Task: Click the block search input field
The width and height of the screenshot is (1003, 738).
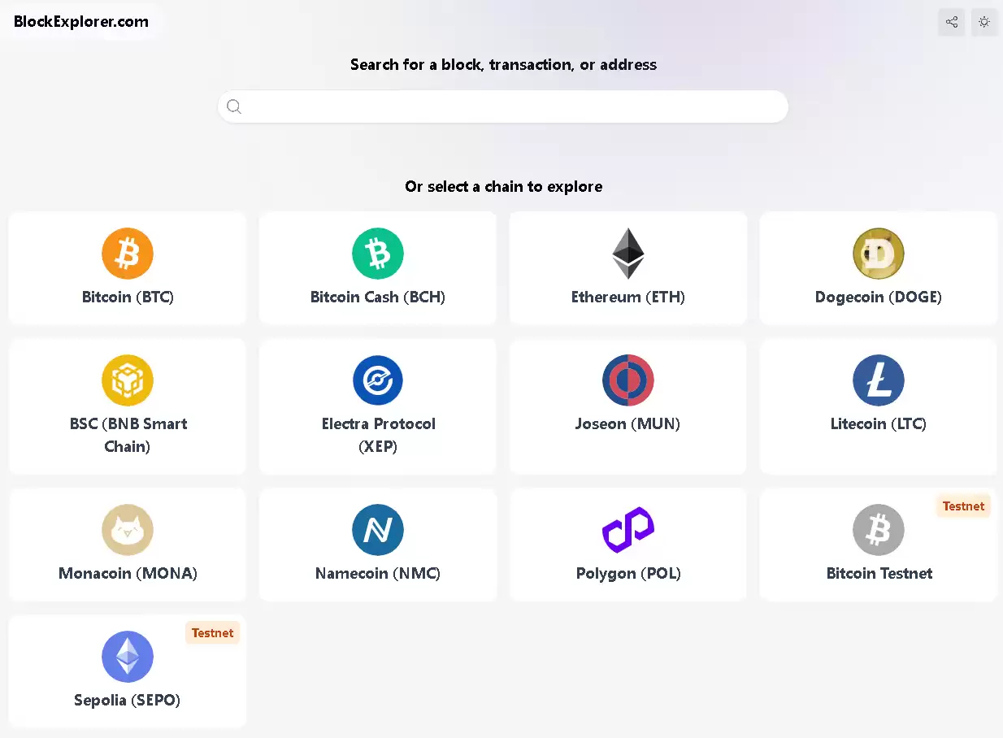Action: 512,106
